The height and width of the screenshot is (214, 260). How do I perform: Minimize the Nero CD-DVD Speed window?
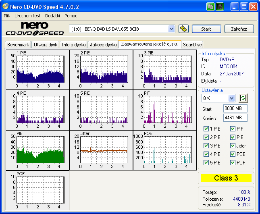tap(235, 7)
